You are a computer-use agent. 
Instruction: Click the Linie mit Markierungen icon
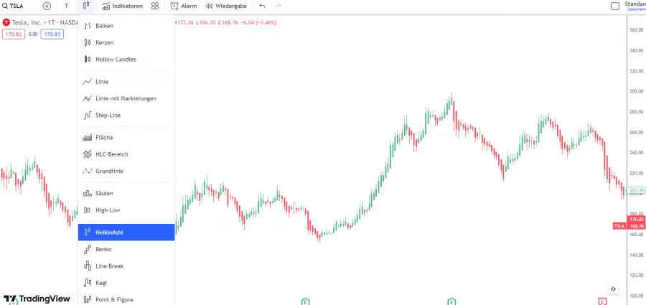[x=88, y=98]
